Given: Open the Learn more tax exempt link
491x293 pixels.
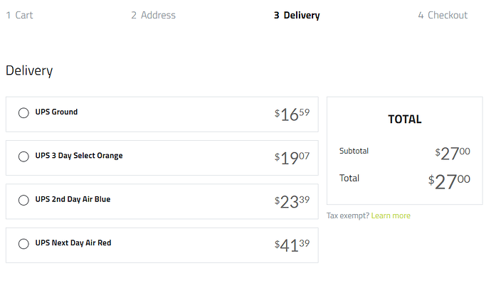Looking at the screenshot, I should coord(391,216).
